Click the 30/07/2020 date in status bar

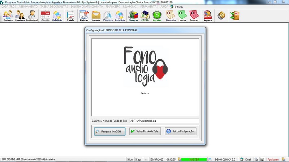coord(157,159)
